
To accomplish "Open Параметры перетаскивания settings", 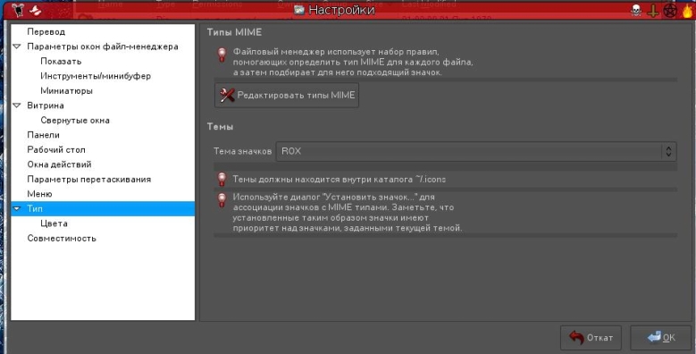I will [x=89, y=180].
